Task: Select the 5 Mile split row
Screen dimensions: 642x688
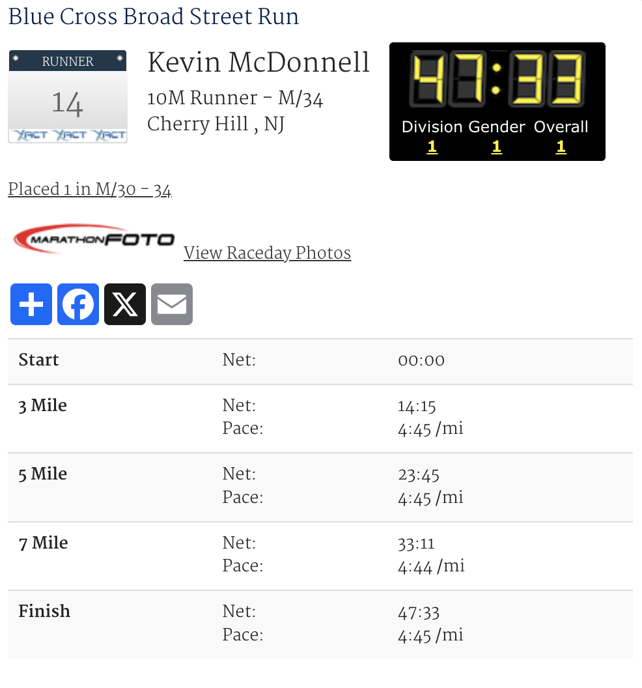Action: (320, 486)
